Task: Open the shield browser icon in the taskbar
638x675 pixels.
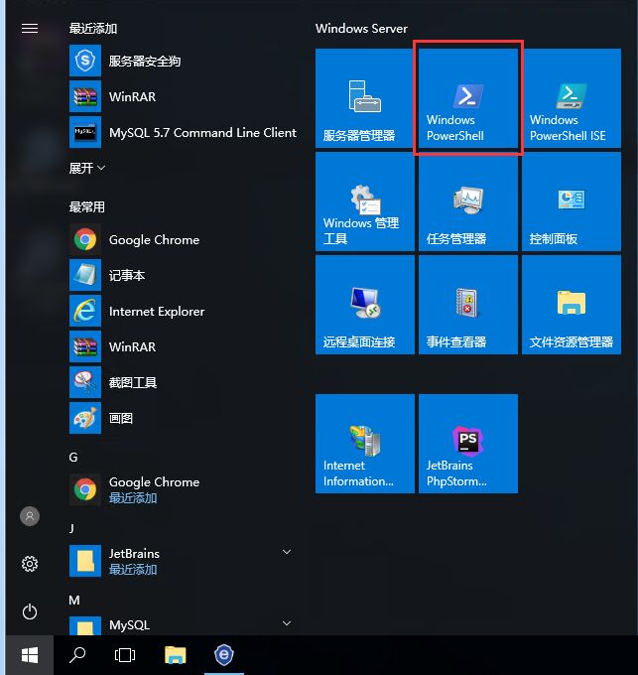Action: [224, 655]
